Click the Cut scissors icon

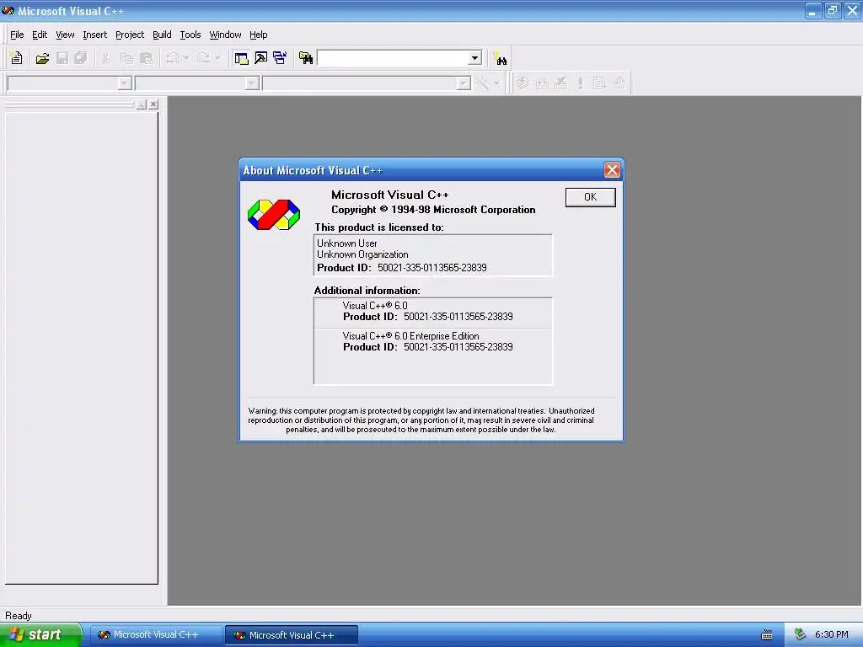[105, 58]
